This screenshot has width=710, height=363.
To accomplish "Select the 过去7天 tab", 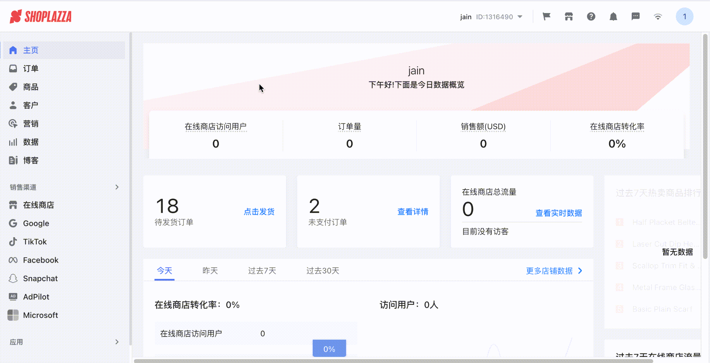I will (262, 271).
